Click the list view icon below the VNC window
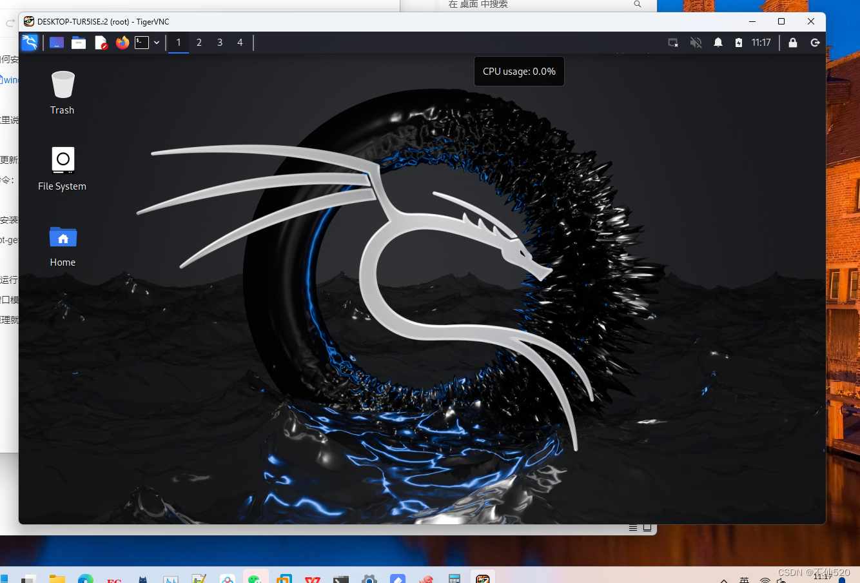Screen dimensions: 860x583 [x=633, y=528]
